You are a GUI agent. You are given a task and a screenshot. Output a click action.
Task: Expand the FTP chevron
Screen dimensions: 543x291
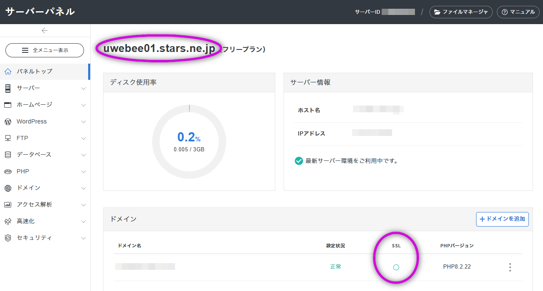pos(84,138)
